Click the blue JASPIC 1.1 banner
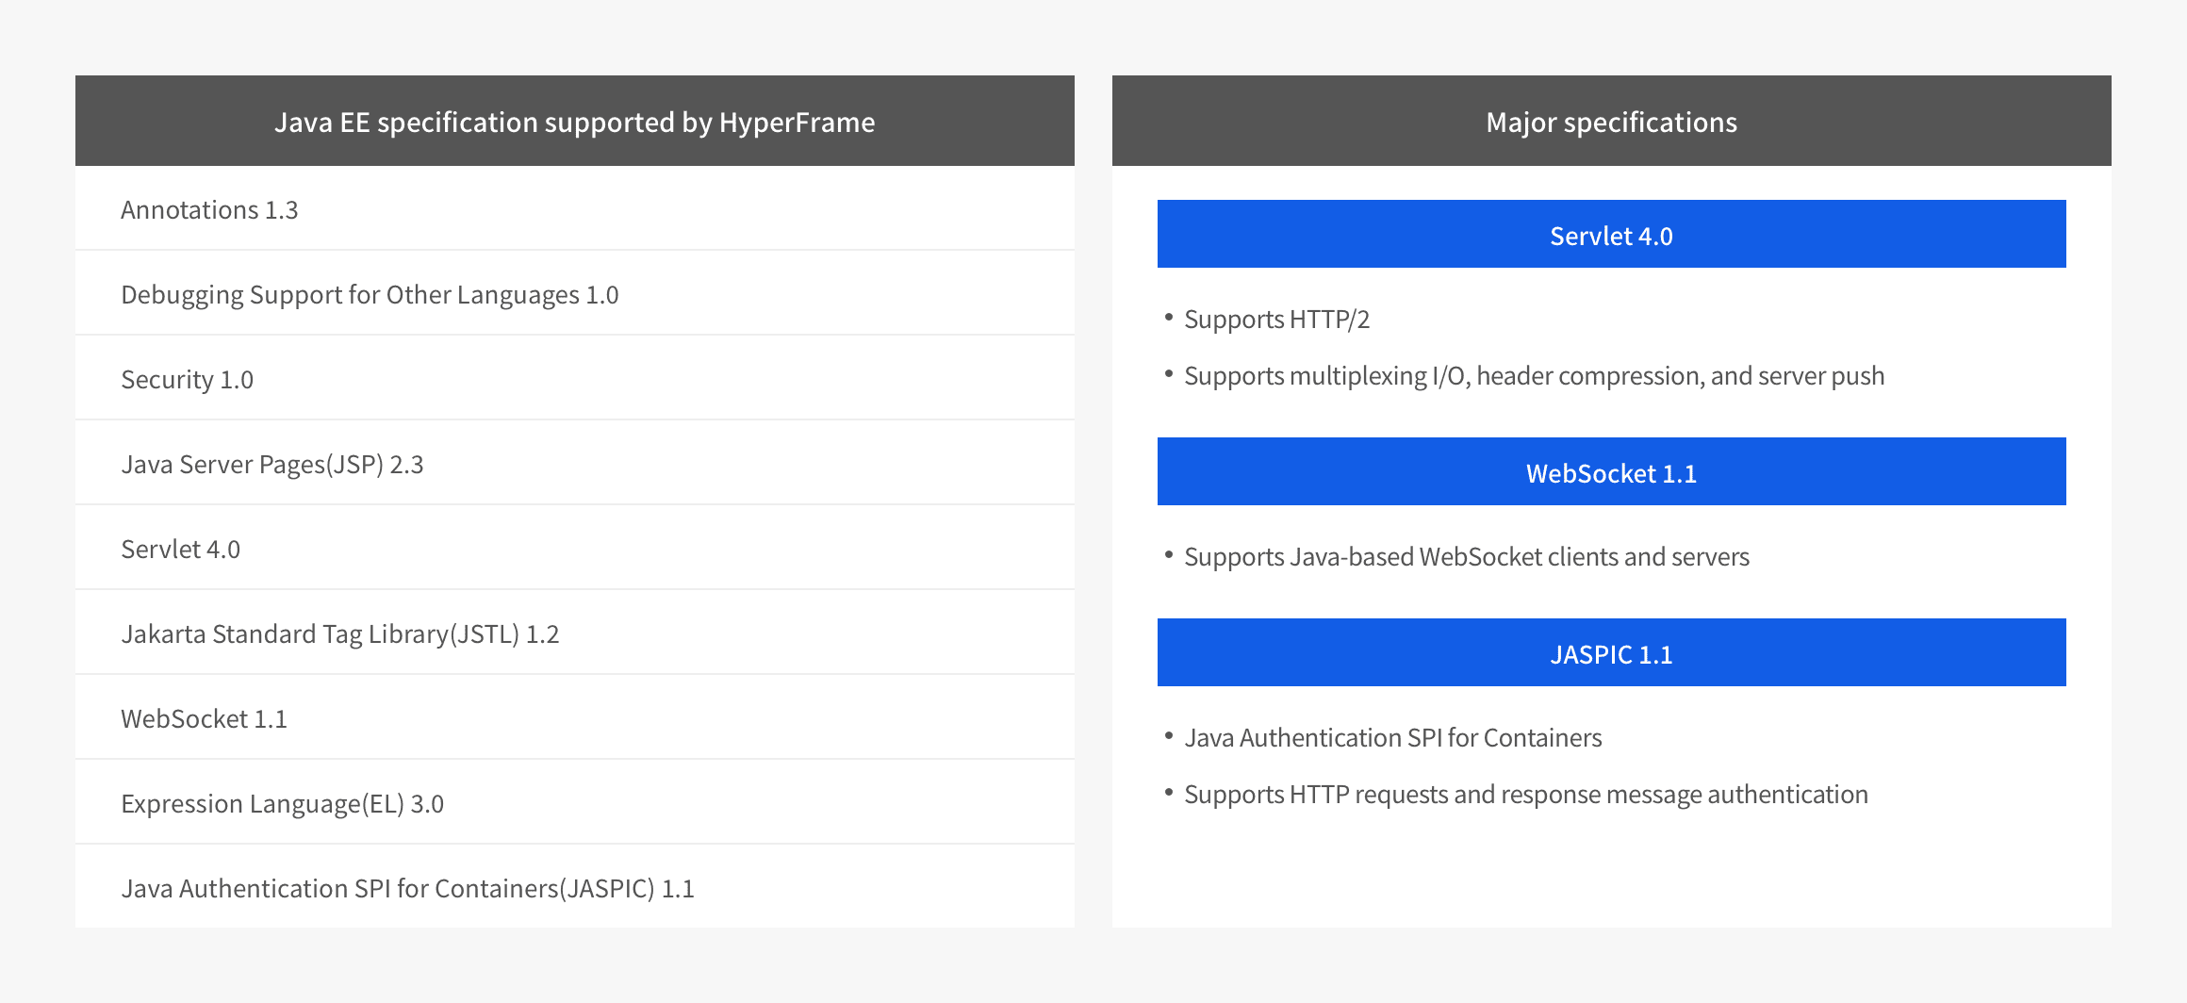2187x1003 pixels. [1611, 653]
